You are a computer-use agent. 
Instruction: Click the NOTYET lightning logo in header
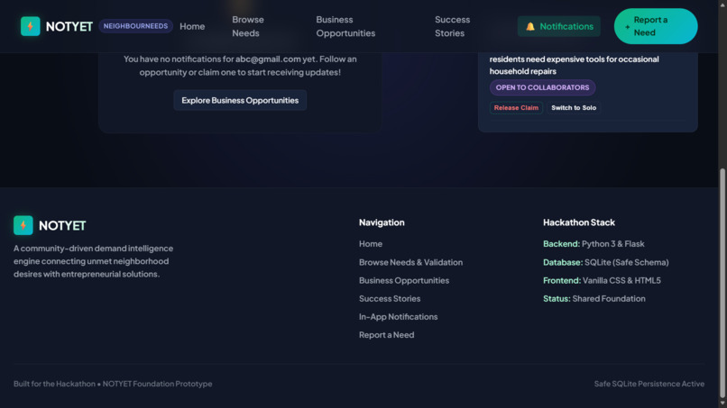[x=30, y=26]
